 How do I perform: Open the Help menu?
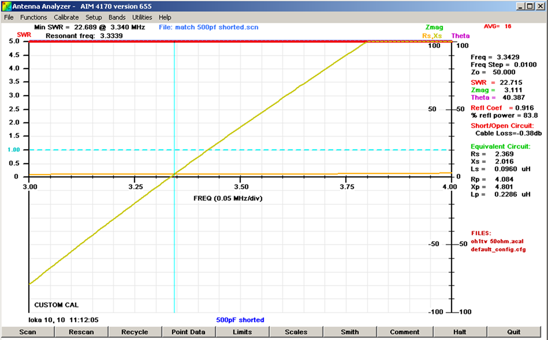165,17
